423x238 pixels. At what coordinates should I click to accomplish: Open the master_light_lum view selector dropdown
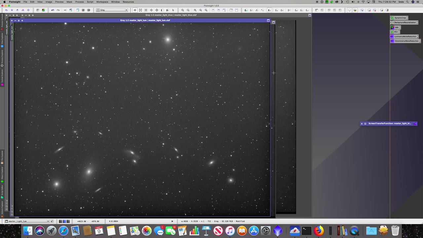tap(27, 221)
